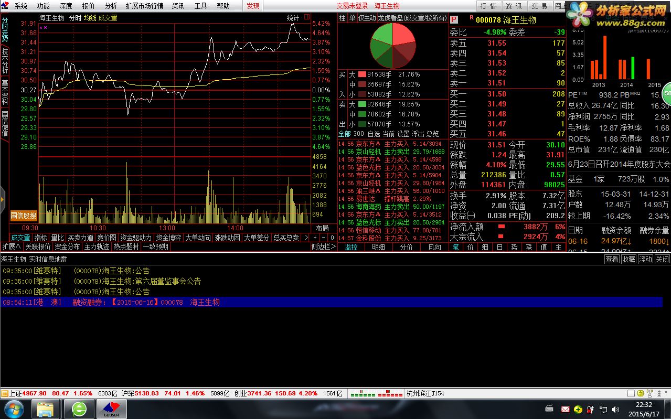Click the 收藏 button in info panel

[x=629, y=259]
